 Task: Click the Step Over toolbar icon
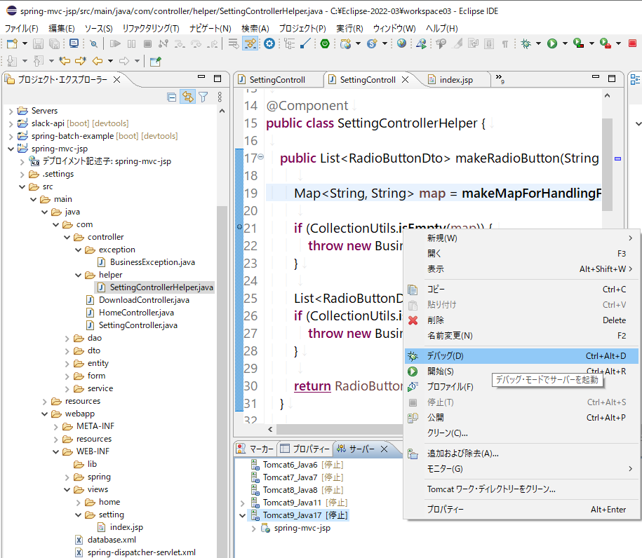[x=196, y=43]
